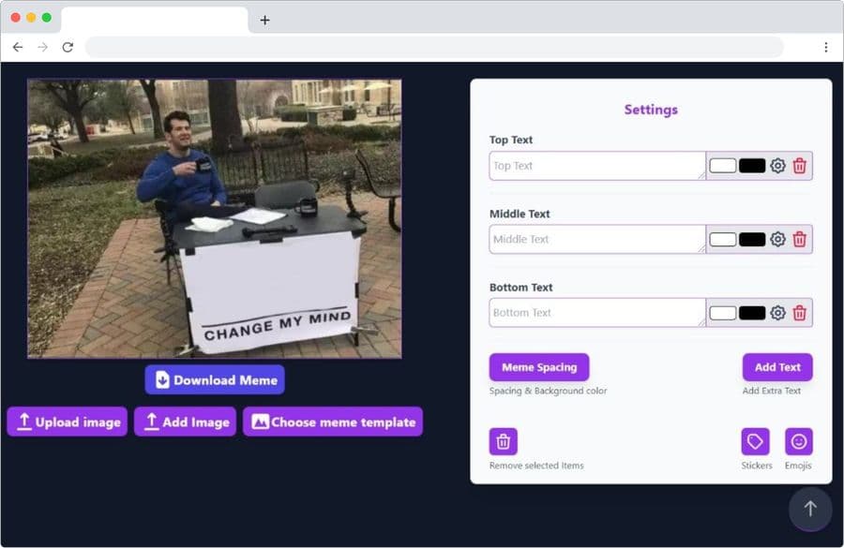Open a new browser tab
Viewport: 844px width, 548px height.
coord(264,21)
